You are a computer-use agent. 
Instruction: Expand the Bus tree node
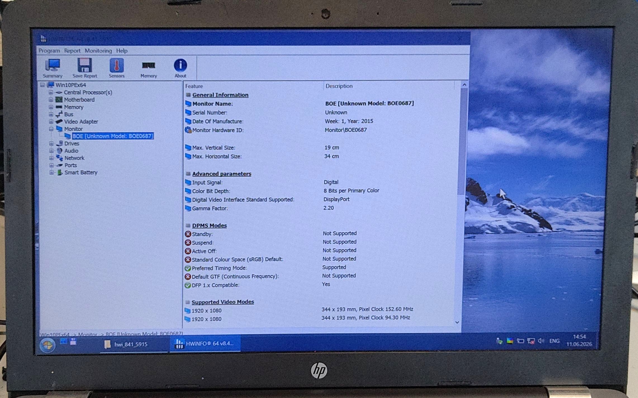[51, 114]
